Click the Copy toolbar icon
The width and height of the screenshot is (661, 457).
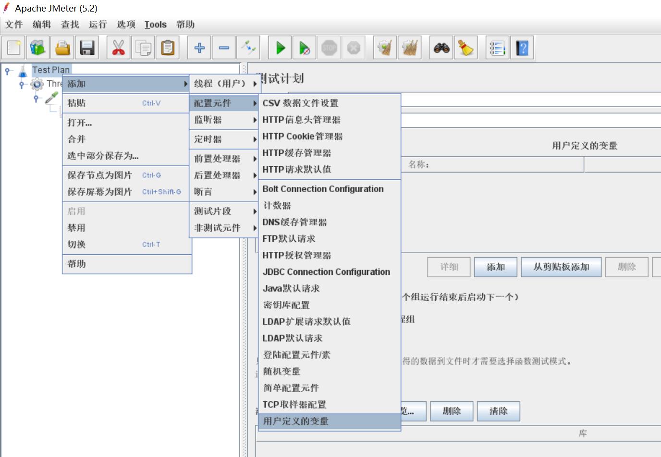point(143,48)
